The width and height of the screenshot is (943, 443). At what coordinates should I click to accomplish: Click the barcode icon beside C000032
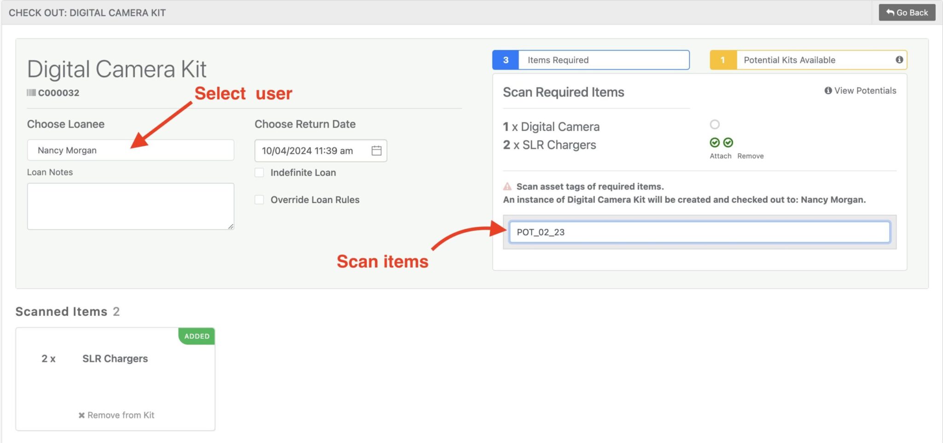click(x=31, y=93)
